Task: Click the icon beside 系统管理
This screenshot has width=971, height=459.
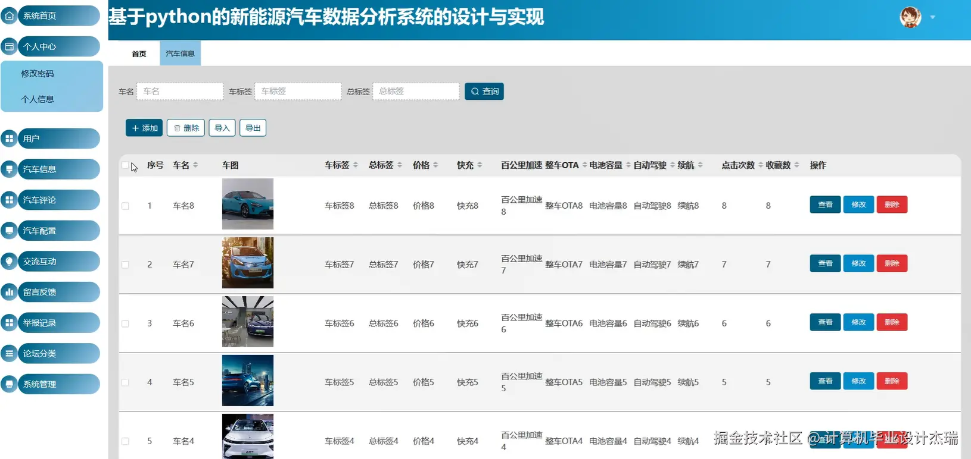Action: 9,384
